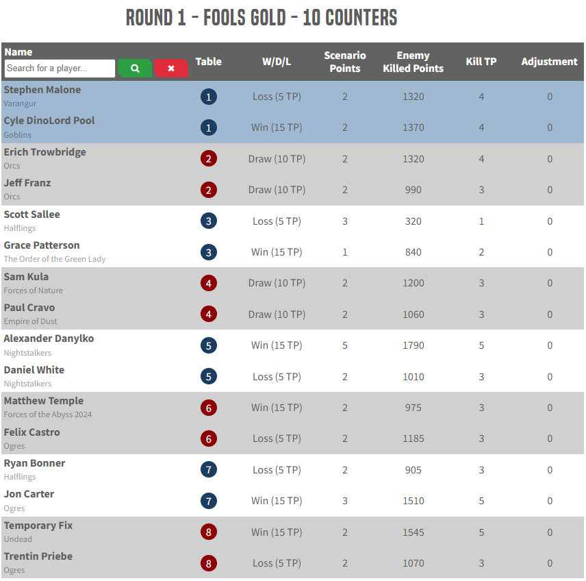Select the Daniel White player name
Image resolution: width=586 pixels, height=581 pixels.
(34, 370)
